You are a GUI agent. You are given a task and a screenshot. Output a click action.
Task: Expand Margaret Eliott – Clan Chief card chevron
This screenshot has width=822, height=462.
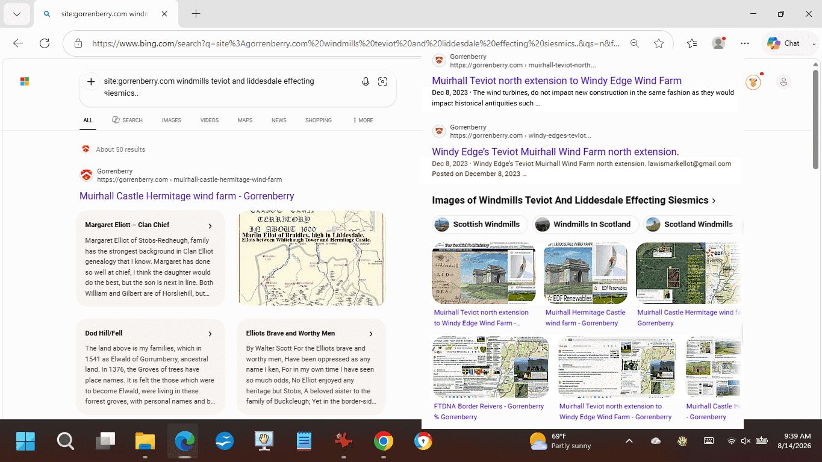pyautogui.click(x=210, y=226)
